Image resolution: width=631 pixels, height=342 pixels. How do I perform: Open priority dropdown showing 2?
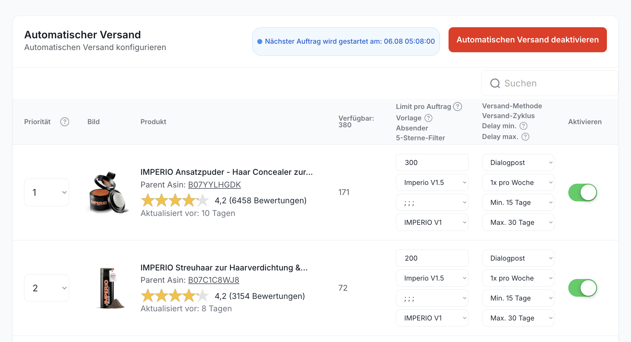[47, 288]
